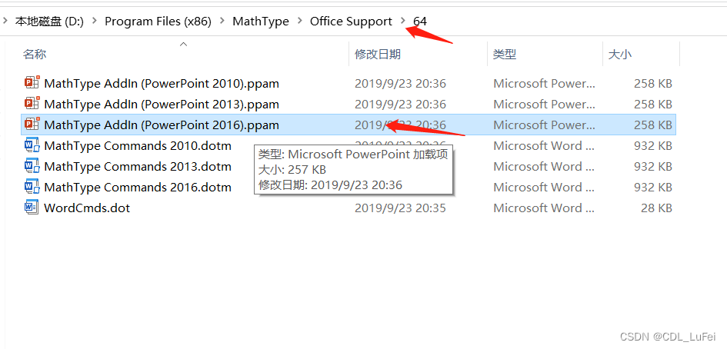Click the 258 KB size of PowerPoint 2016 add-in

pyautogui.click(x=653, y=125)
